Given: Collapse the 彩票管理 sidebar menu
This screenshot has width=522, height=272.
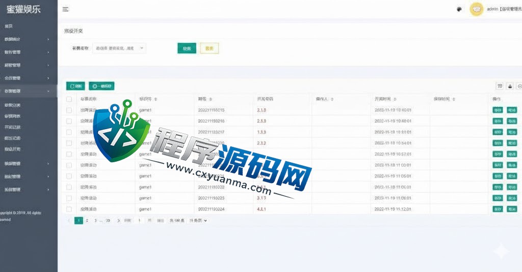Looking at the screenshot, I should point(29,91).
